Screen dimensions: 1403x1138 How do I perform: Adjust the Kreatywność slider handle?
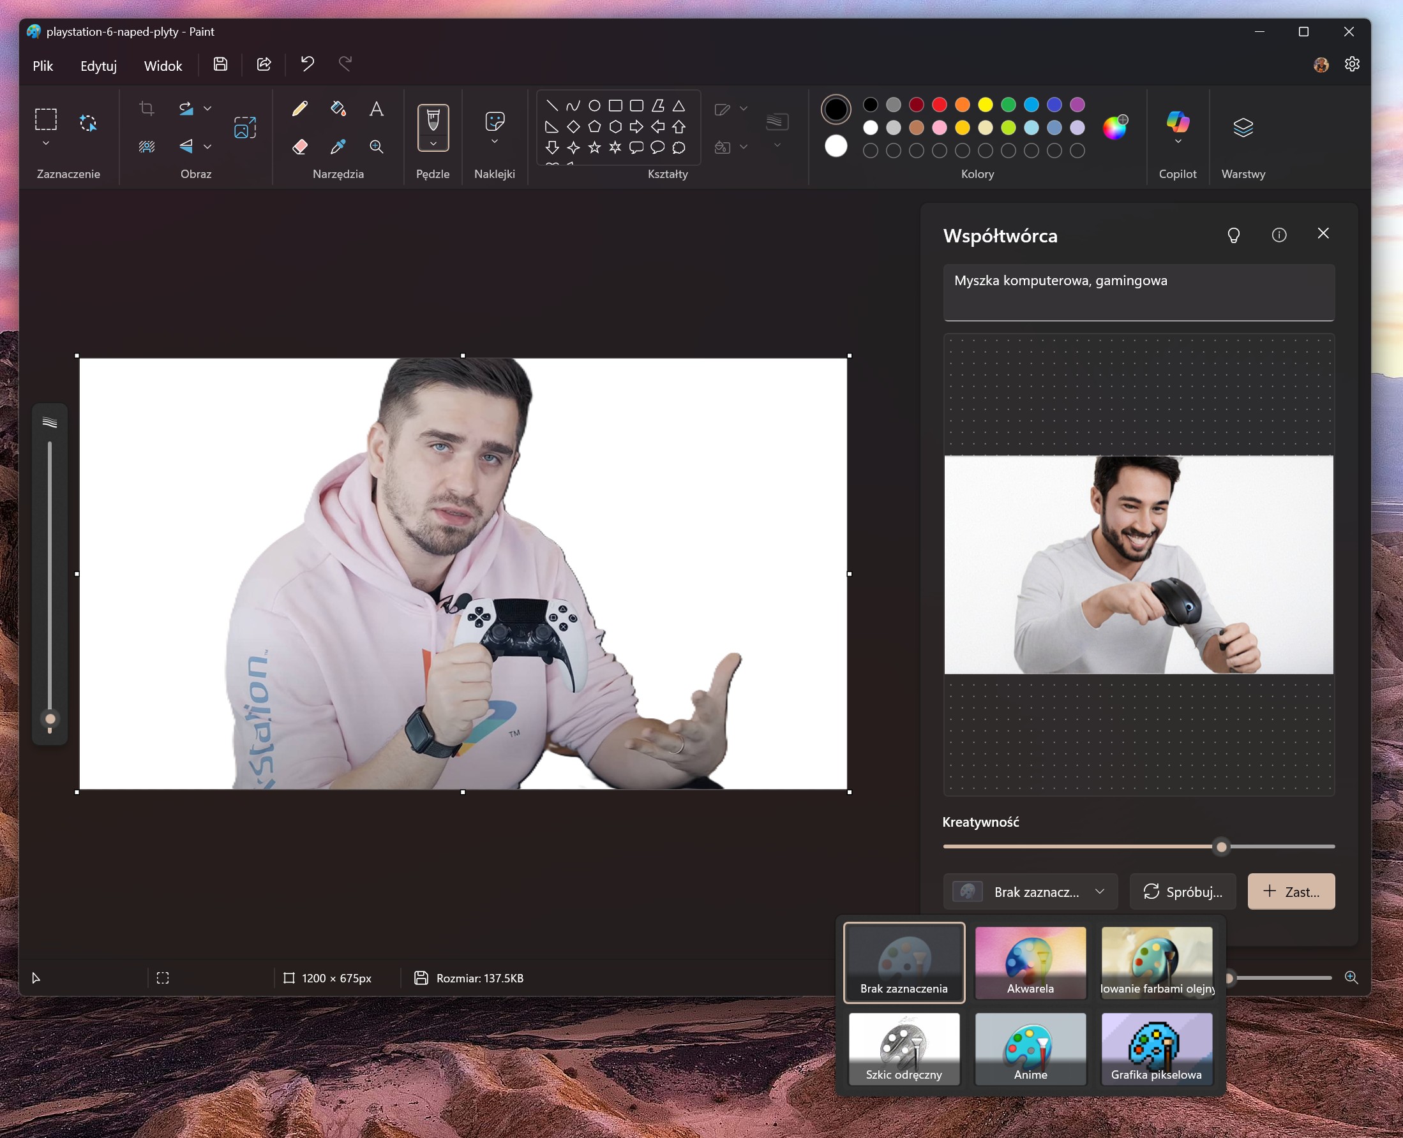click(x=1220, y=847)
